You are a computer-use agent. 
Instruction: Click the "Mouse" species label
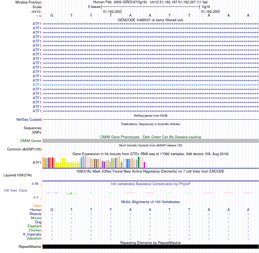[36, 218]
